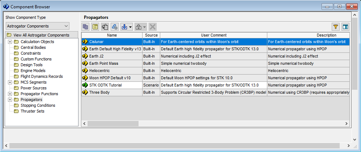This screenshot has width=361, height=152.
Task: Click the import component blue arrow icon
Action: (x=124, y=26)
